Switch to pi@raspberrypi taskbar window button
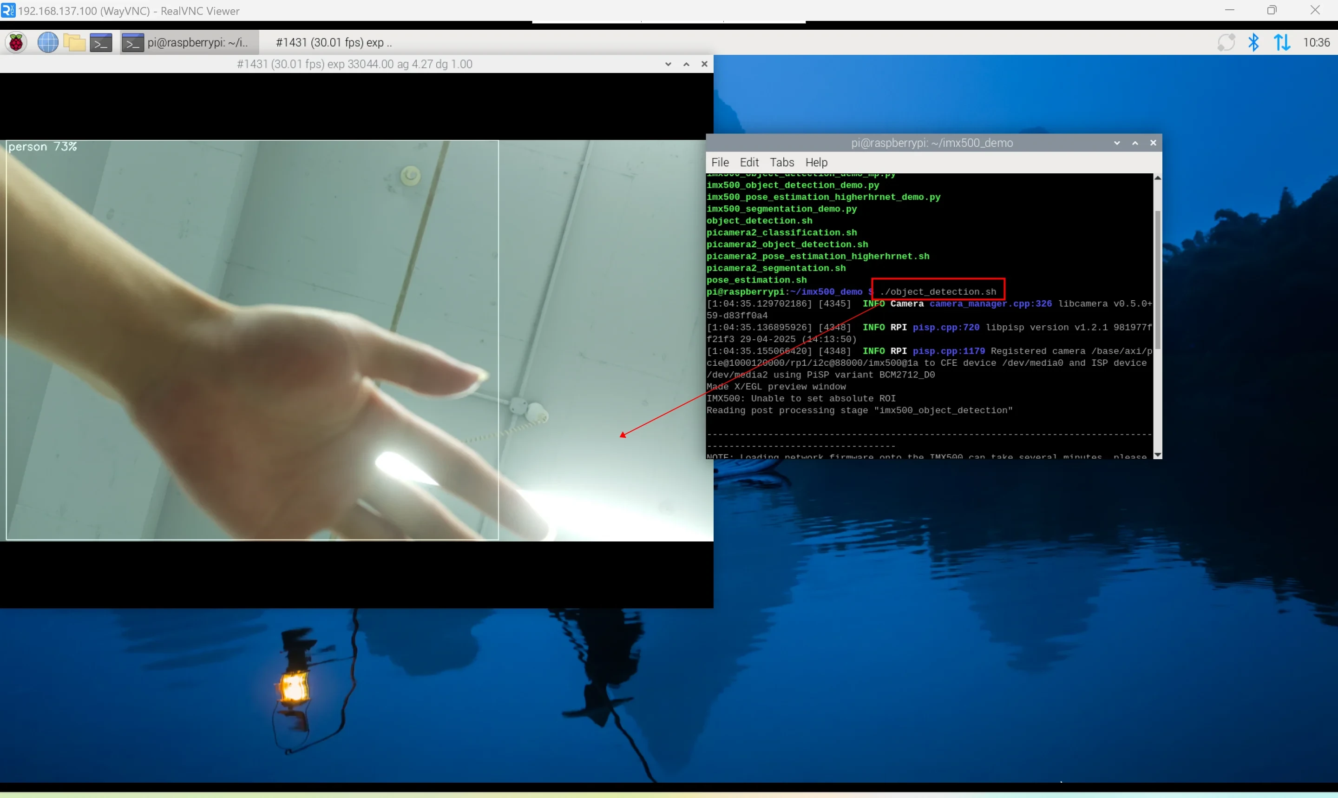1338x798 pixels. (x=189, y=42)
